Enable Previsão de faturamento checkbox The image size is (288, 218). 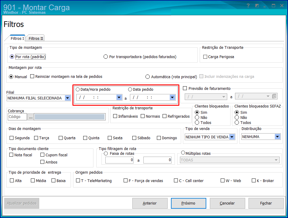[185, 88]
